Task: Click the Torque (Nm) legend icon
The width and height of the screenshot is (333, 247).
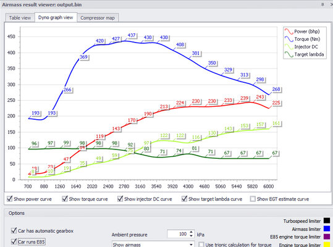Action: (289, 40)
